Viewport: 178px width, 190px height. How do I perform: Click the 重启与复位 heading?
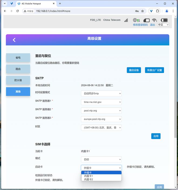click(x=43, y=56)
